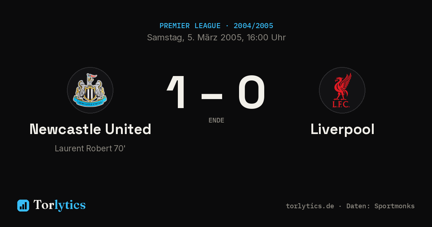432x227 pixels.
Task: Click the dash between the scores
Action: click(x=212, y=96)
